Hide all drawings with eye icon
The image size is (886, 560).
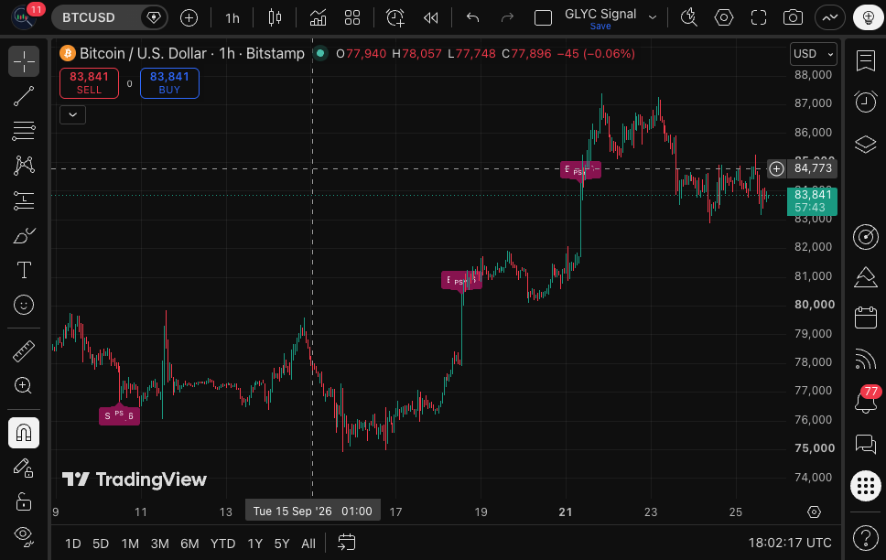point(24,535)
